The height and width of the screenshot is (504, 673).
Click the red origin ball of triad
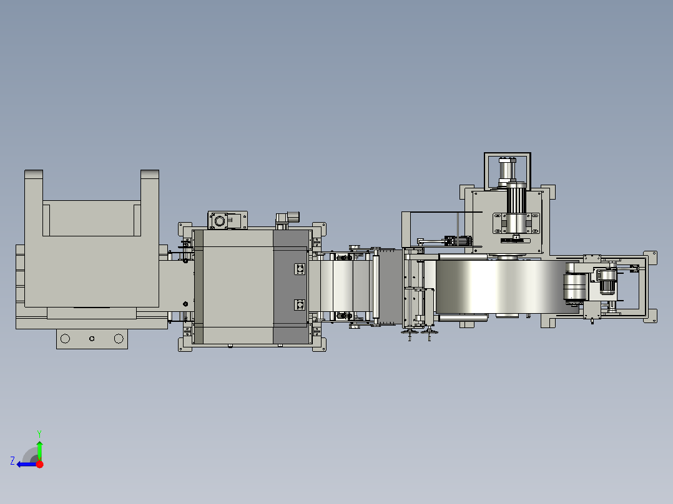coord(40,465)
